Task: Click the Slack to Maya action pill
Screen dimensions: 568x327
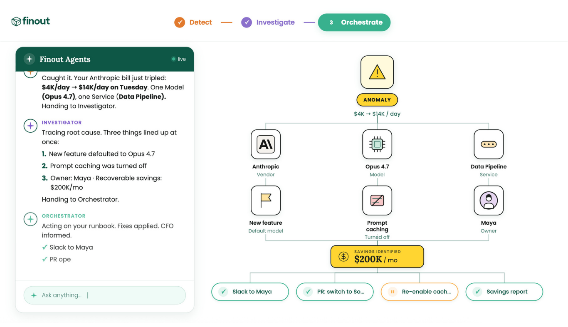Action: tap(250, 292)
